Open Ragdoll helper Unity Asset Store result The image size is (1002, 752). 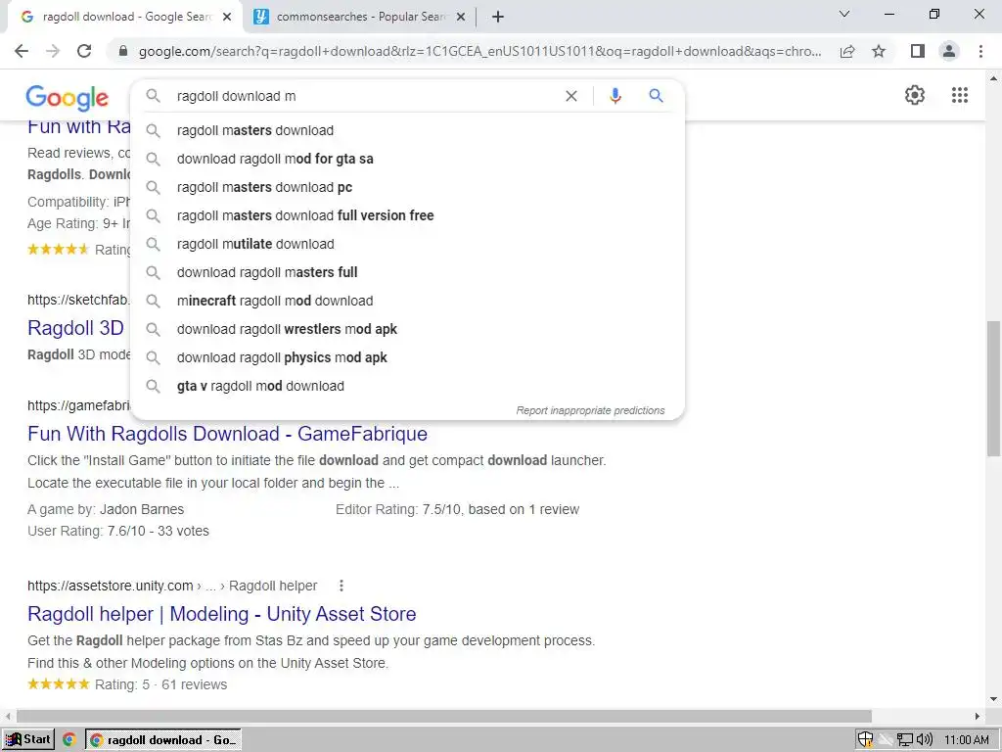[x=222, y=614]
